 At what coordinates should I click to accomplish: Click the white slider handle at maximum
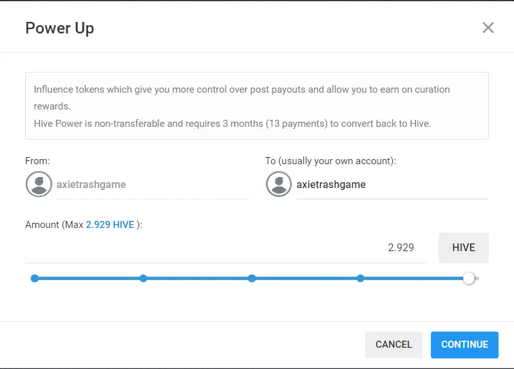tap(469, 278)
